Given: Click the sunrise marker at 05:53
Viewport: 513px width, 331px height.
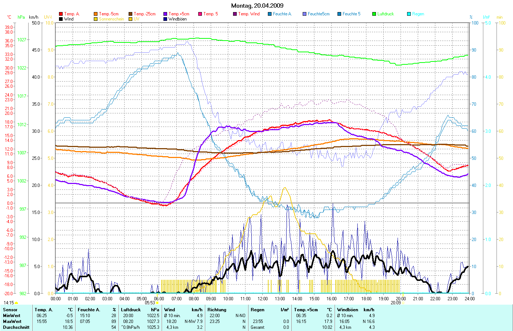Looking at the screenshot, I should (x=157, y=303).
